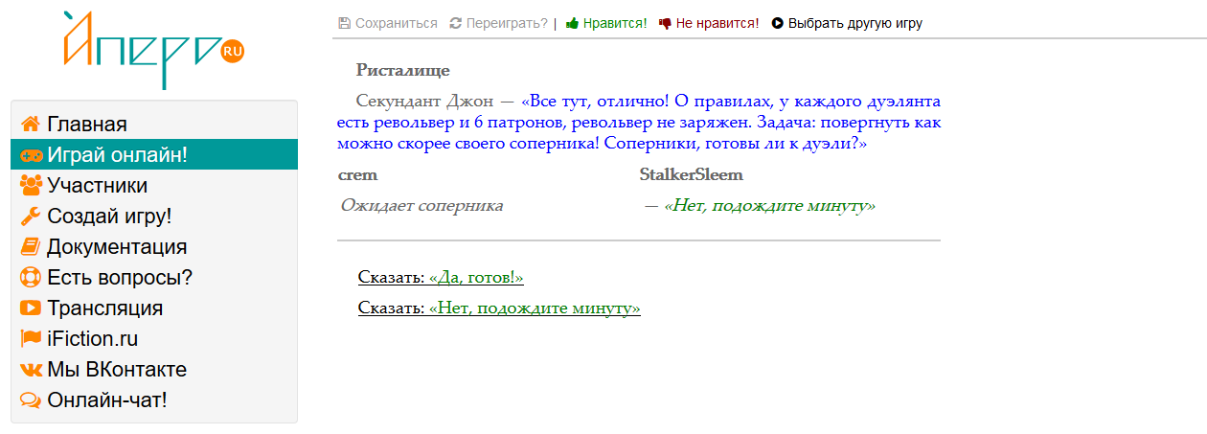Click the thumbs-up icon
This screenshot has width=1207, height=434.
pyautogui.click(x=572, y=23)
